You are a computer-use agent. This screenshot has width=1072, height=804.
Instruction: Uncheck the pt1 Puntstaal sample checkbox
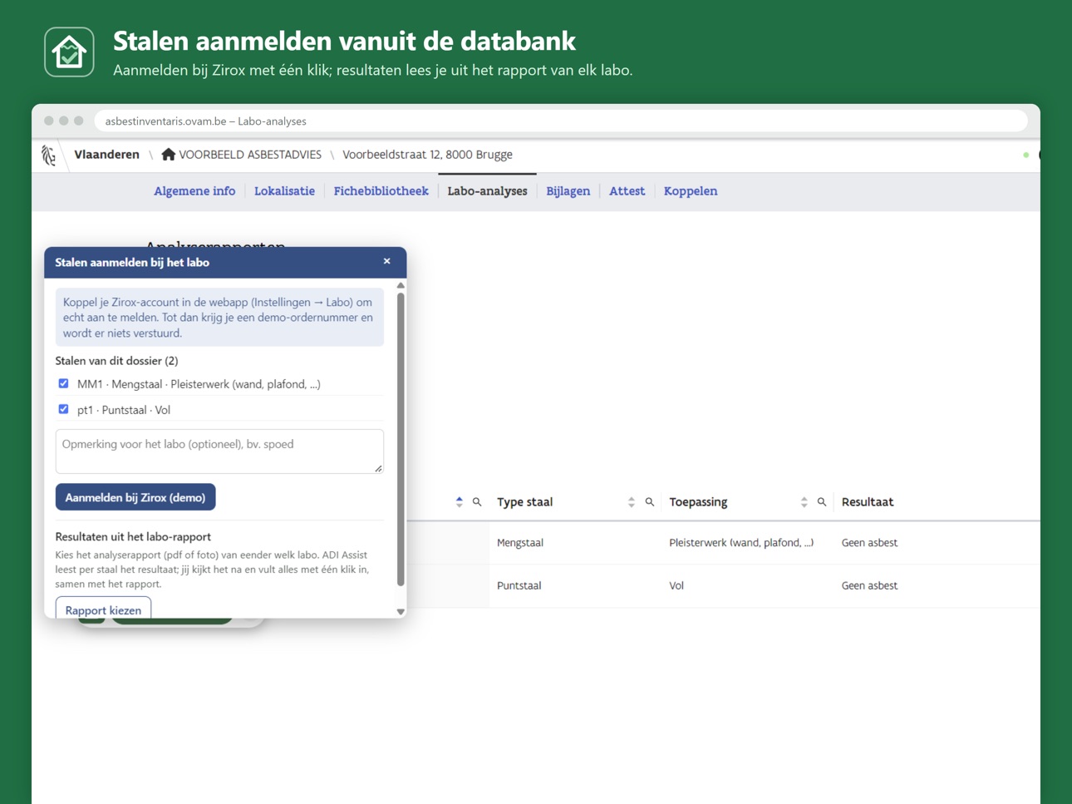point(63,409)
